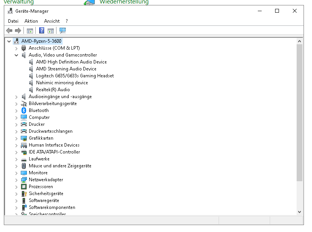Click the Realtek(R) Audio speaker icon
The width and height of the screenshot is (312, 232).
[x=31, y=90]
